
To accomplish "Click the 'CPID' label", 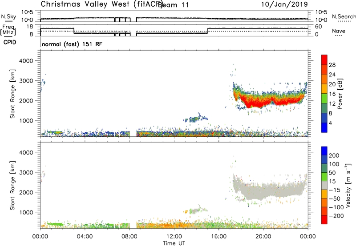I will (x=10, y=42).
